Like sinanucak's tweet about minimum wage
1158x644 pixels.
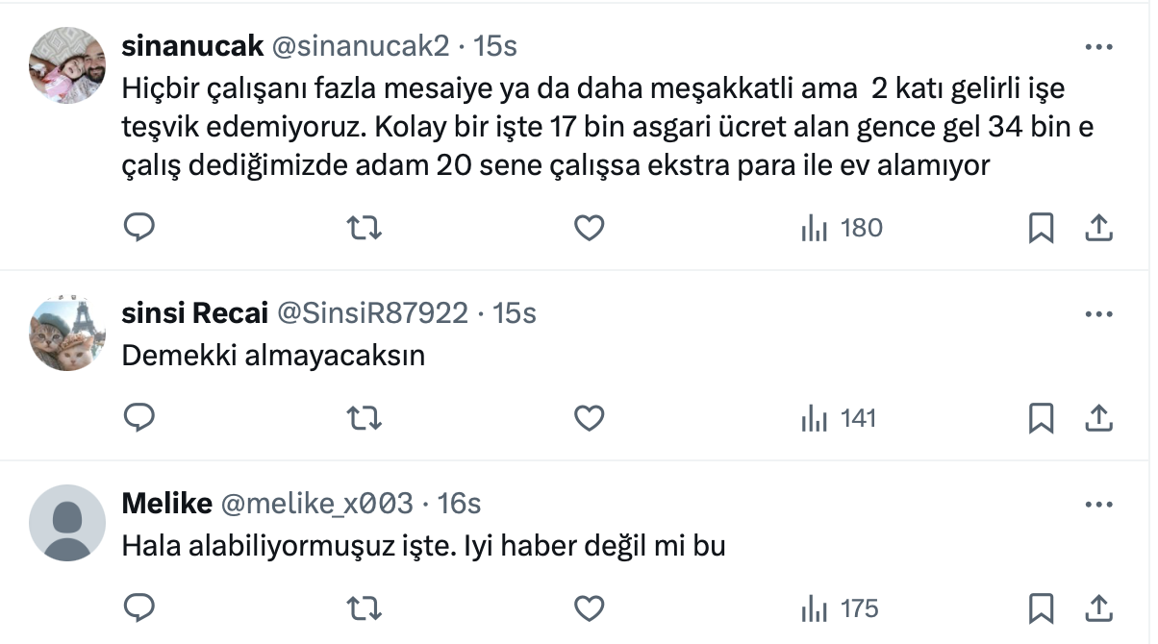pos(589,228)
